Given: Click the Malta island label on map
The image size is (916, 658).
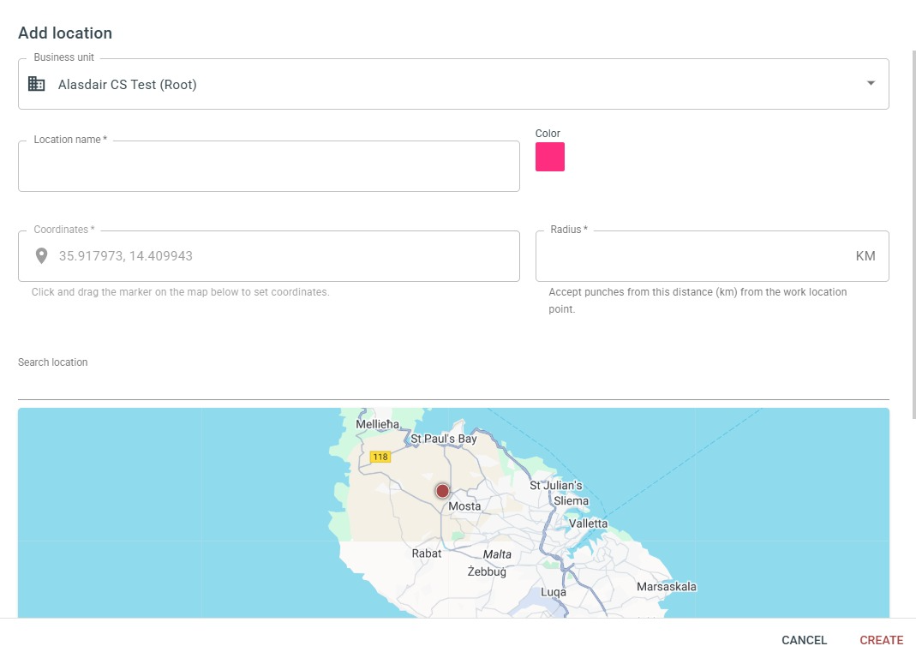Looking at the screenshot, I should [497, 554].
